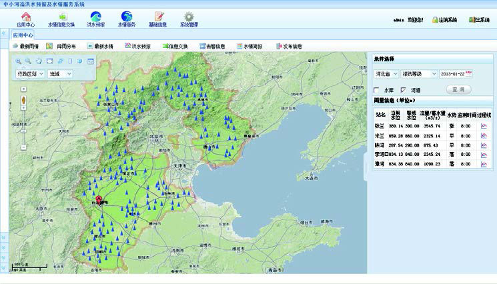Screen dimensions: 497x284
Task: Toggle the 河道 checkbox
Action: click(x=402, y=89)
